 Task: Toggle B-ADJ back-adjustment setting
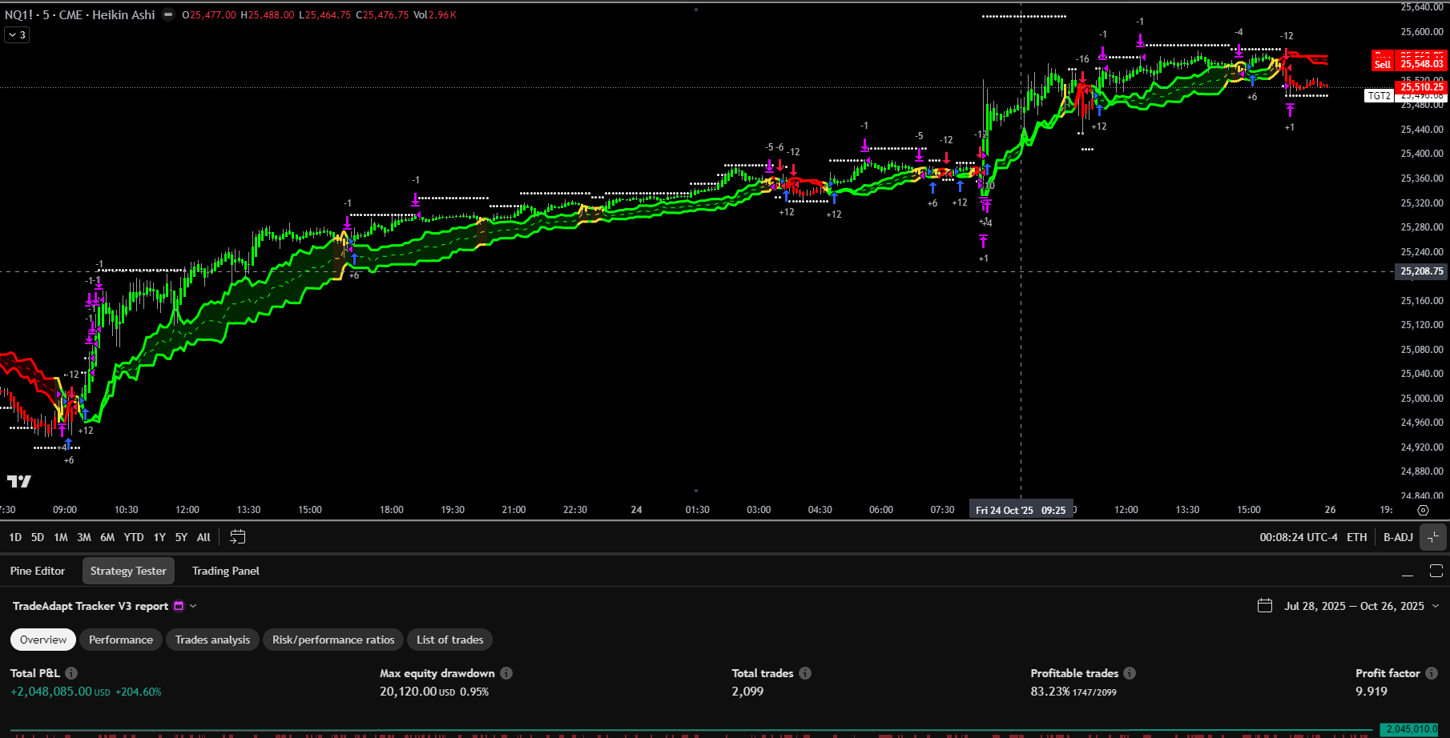click(1398, 537)
